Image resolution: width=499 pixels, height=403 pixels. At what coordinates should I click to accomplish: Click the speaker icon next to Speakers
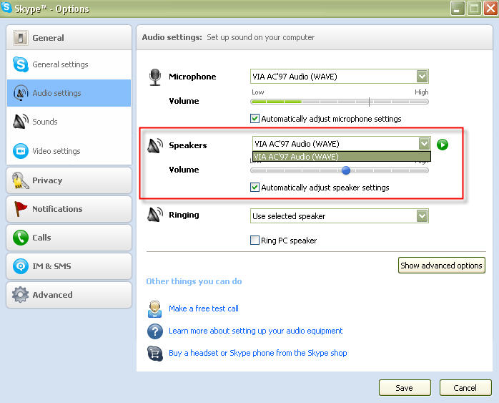(x=155, y=145)
